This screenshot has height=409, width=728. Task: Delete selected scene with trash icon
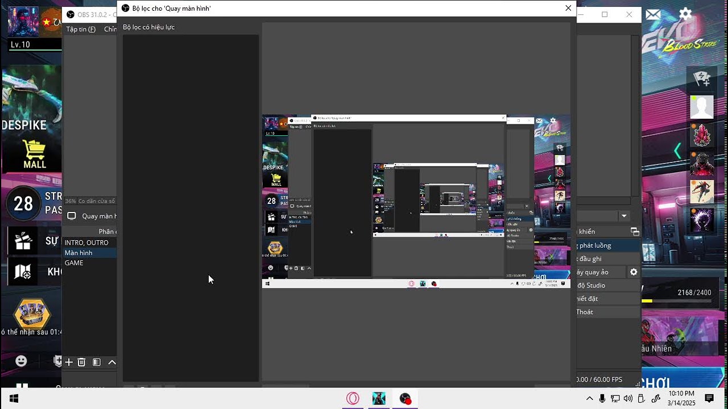pyautogui.click(x=81, y=362)
